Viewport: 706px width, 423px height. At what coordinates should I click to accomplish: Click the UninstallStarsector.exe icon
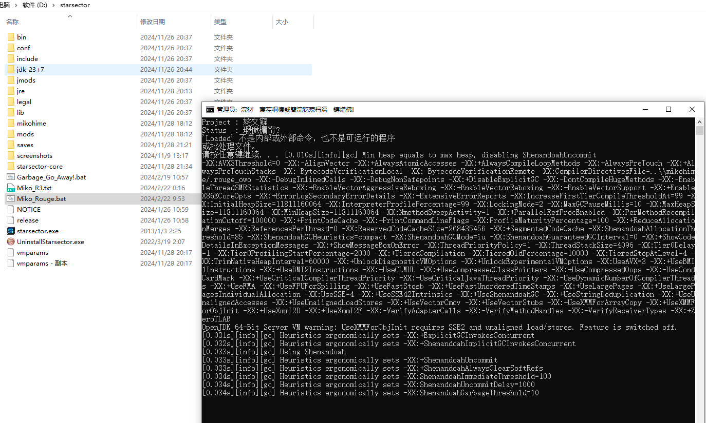(11, 242)
